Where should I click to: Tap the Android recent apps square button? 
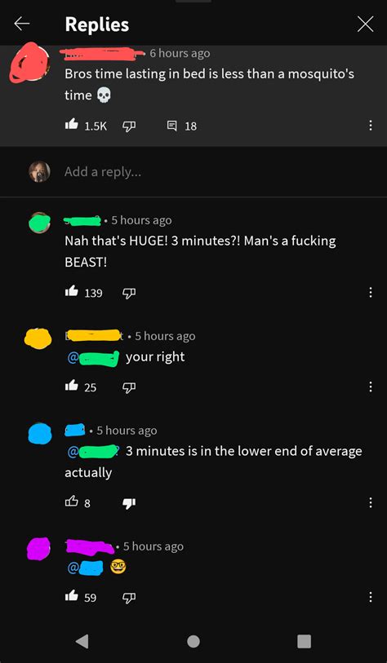(x=304, y=642)
